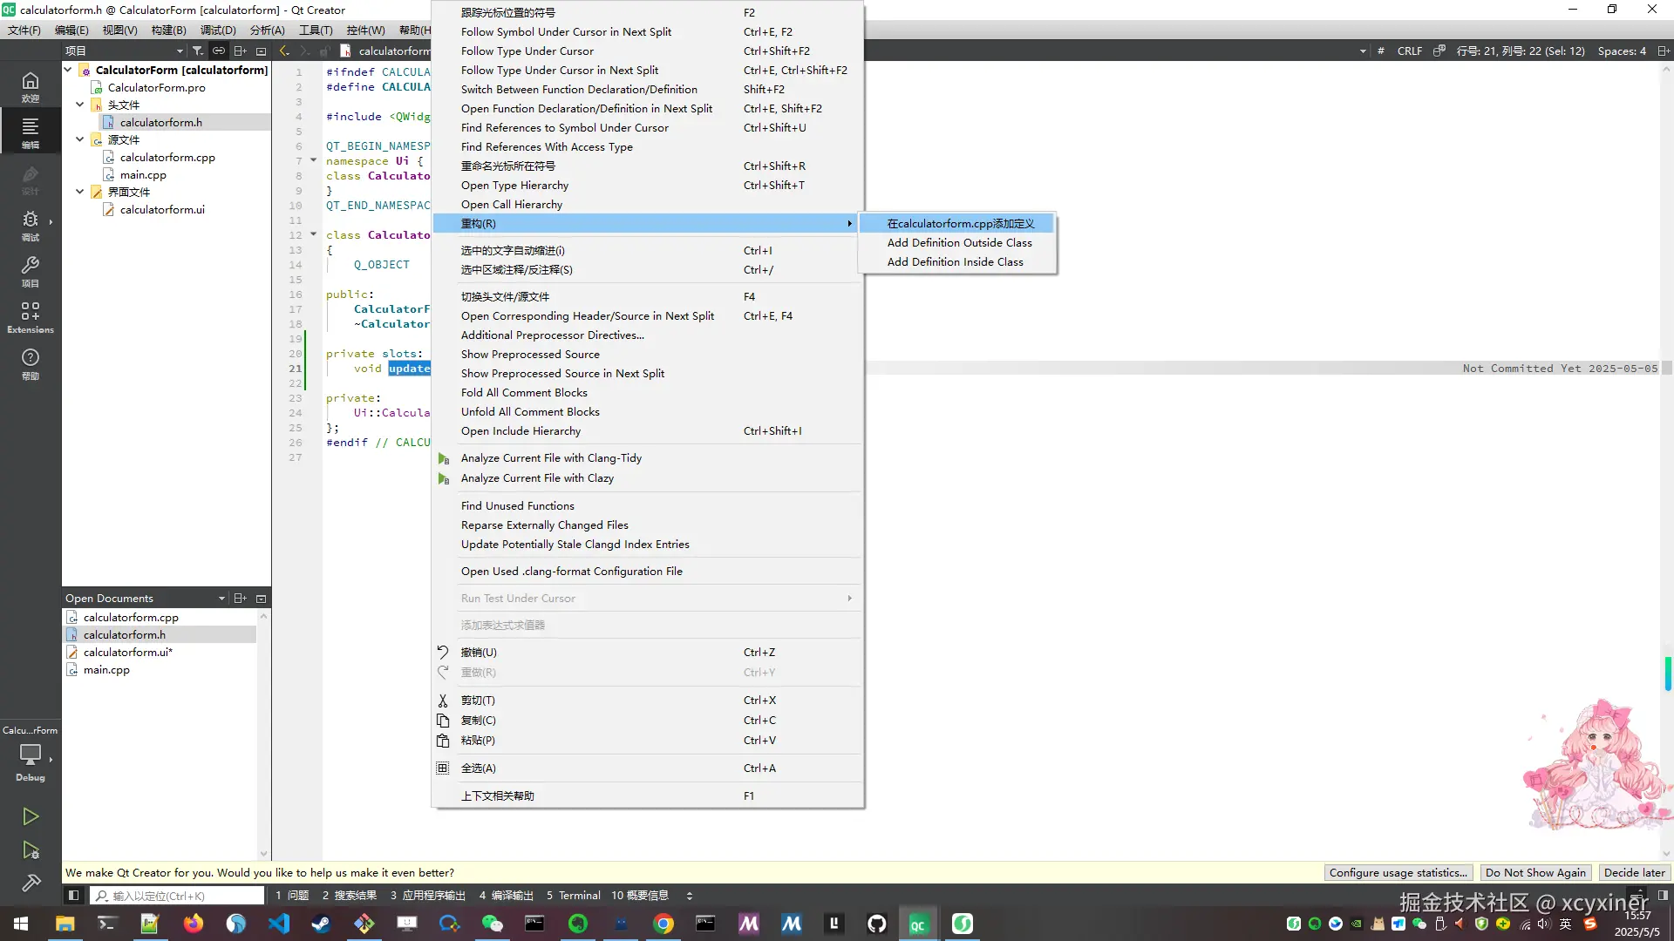Screen dimensions: 1674x941
Task: Select the Debug kit monitor icon
Action: (x=31, y=755)
